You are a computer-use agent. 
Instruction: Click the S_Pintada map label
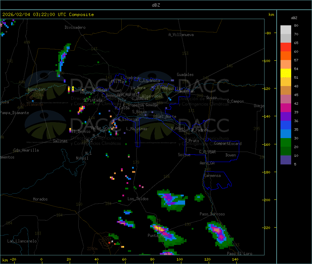93,100
